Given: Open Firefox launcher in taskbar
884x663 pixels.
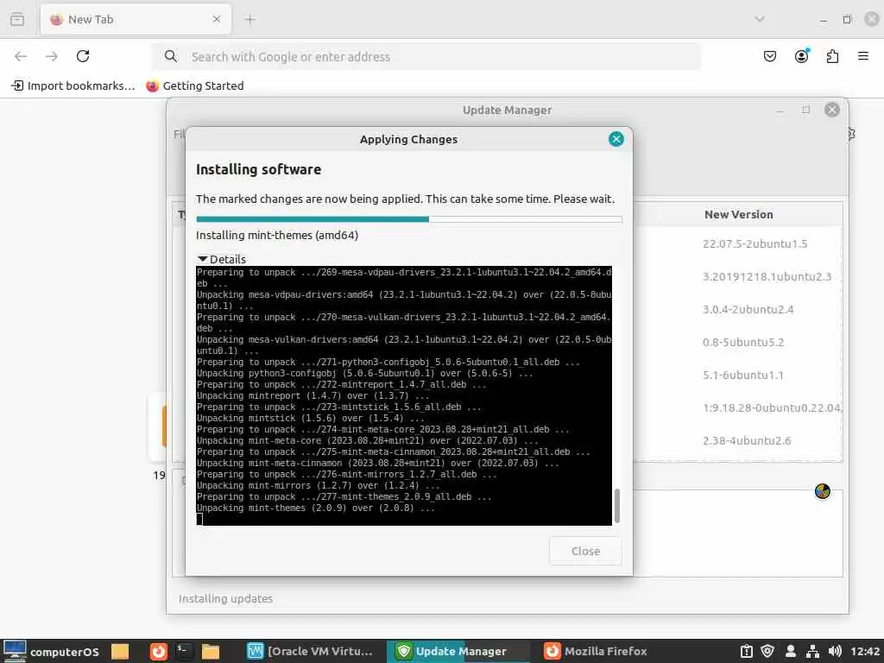Looking at the screenshot, I should point(159,651).
